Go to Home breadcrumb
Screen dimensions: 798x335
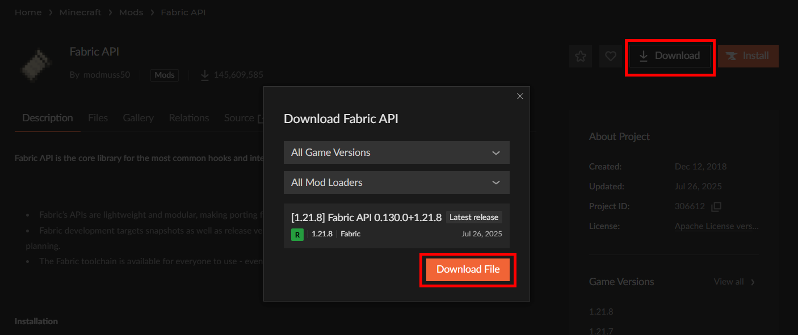pos(28,12)
